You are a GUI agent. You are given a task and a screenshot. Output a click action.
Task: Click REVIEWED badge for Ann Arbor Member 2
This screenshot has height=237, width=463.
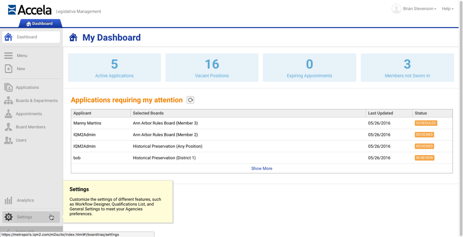pyautogui.click(x=424, y=134)
